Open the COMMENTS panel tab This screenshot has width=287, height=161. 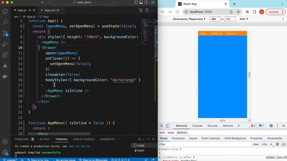(x=107, y=139)
